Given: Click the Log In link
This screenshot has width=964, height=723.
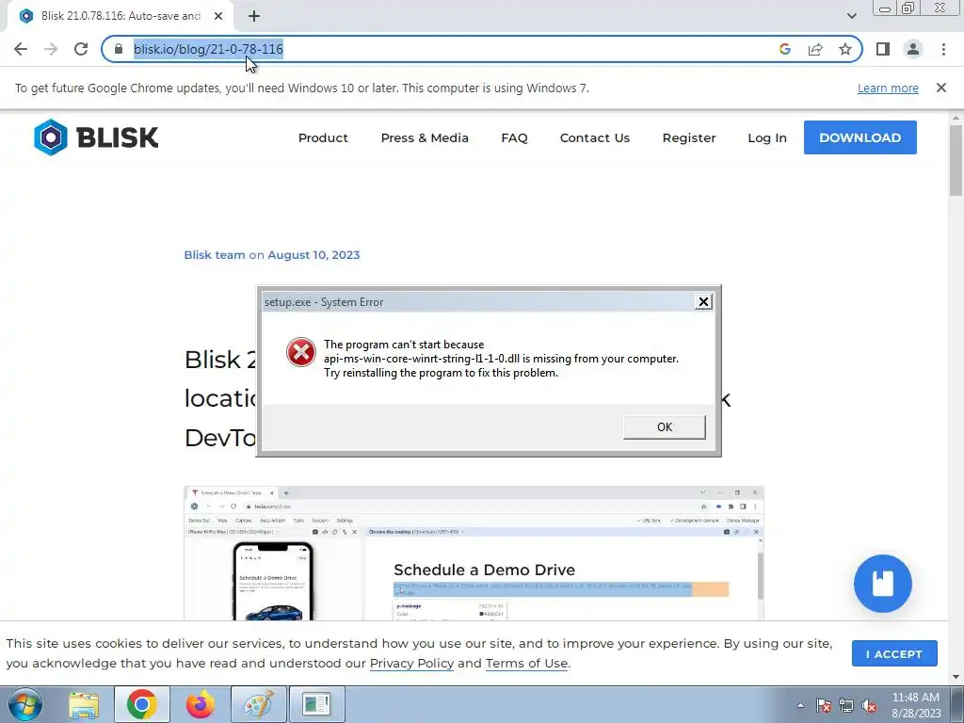Looking at the screenshot, I should (x=766, y=137).
